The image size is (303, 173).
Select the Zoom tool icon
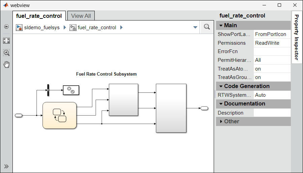[6, 53]
